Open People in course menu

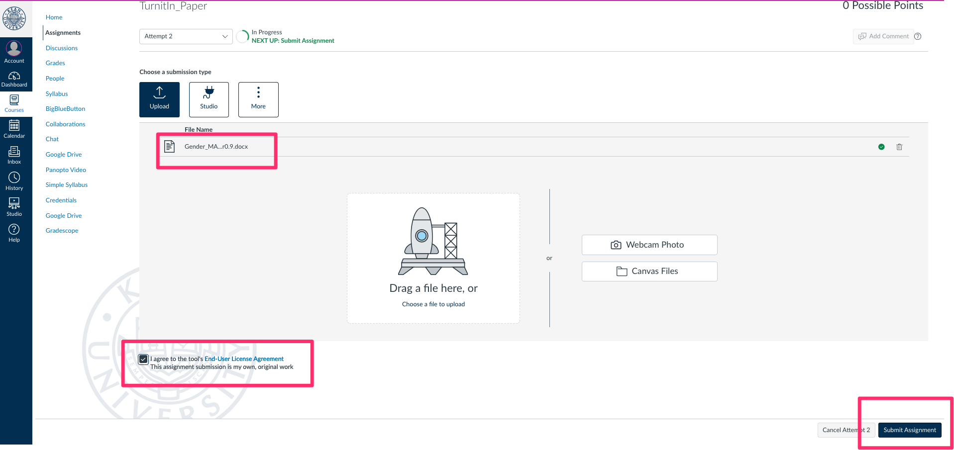pos(55,79)
